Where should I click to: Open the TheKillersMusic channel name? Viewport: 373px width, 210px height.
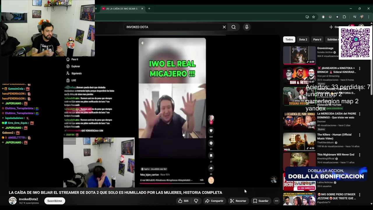[326, 143]
